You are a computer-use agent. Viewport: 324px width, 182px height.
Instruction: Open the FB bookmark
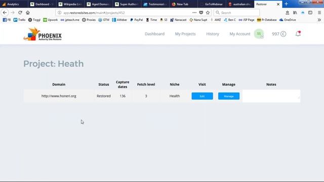coord(7,20)
